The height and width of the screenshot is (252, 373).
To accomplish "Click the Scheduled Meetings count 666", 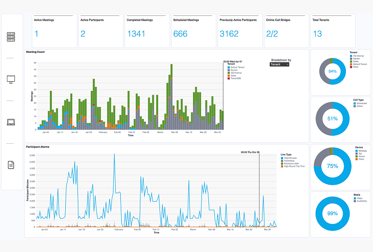I will 180,34.
